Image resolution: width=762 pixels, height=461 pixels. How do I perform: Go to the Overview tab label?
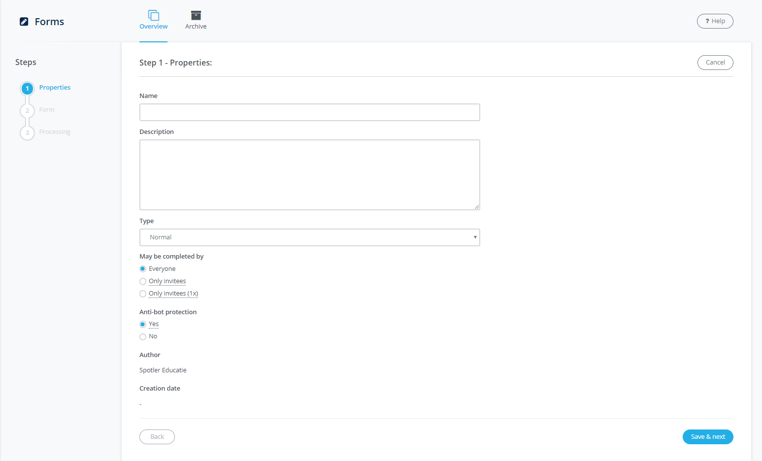pyautogui.click(x=154, y=27)
